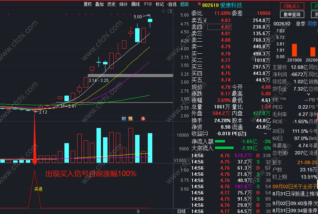This screenshot has height=214, width=318.
Task: Click the 涨幅 value 3.69%
Action: [x=224, y=100]
